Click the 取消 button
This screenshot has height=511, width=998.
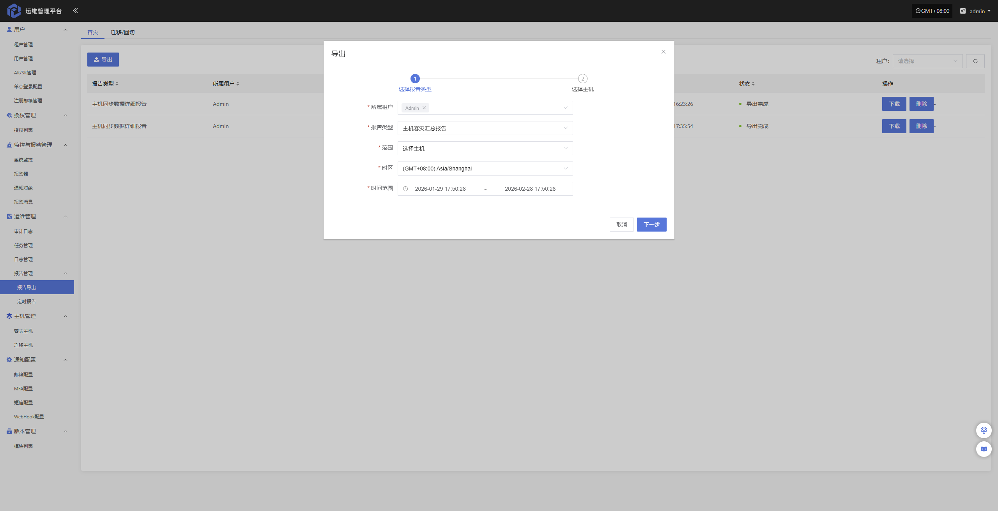coord(621,225)
